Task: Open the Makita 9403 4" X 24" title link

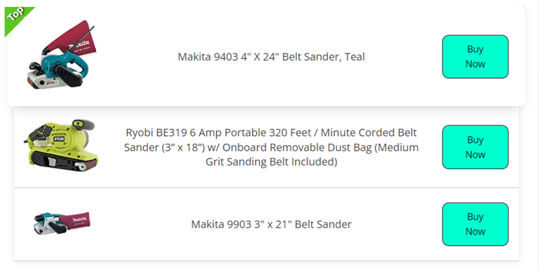Action: coord(271,56)
